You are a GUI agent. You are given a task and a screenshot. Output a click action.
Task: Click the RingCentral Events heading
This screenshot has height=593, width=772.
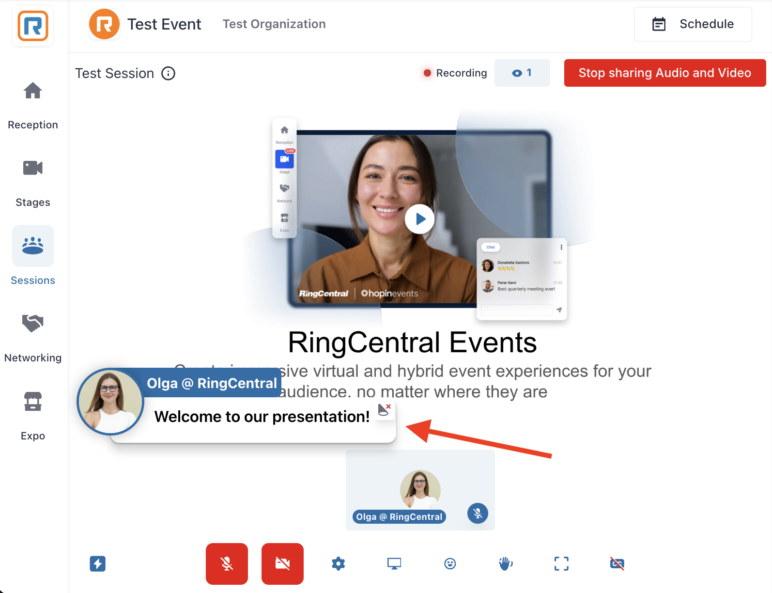pos(412,342)
